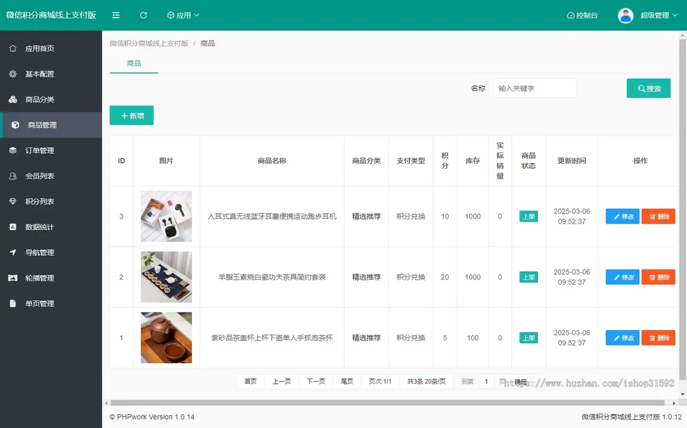Click the box icon beside 商品管理

point(15,125)
